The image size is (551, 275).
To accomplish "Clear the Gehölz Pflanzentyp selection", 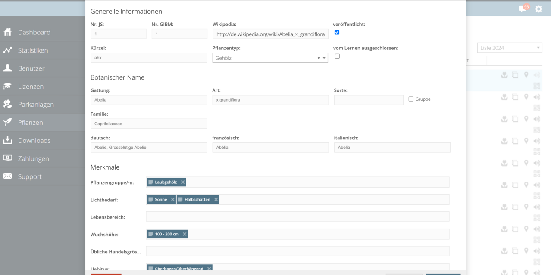I will (319, 58).
